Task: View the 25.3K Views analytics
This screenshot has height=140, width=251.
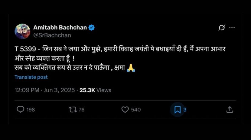Action: click(x=95, y=90)
